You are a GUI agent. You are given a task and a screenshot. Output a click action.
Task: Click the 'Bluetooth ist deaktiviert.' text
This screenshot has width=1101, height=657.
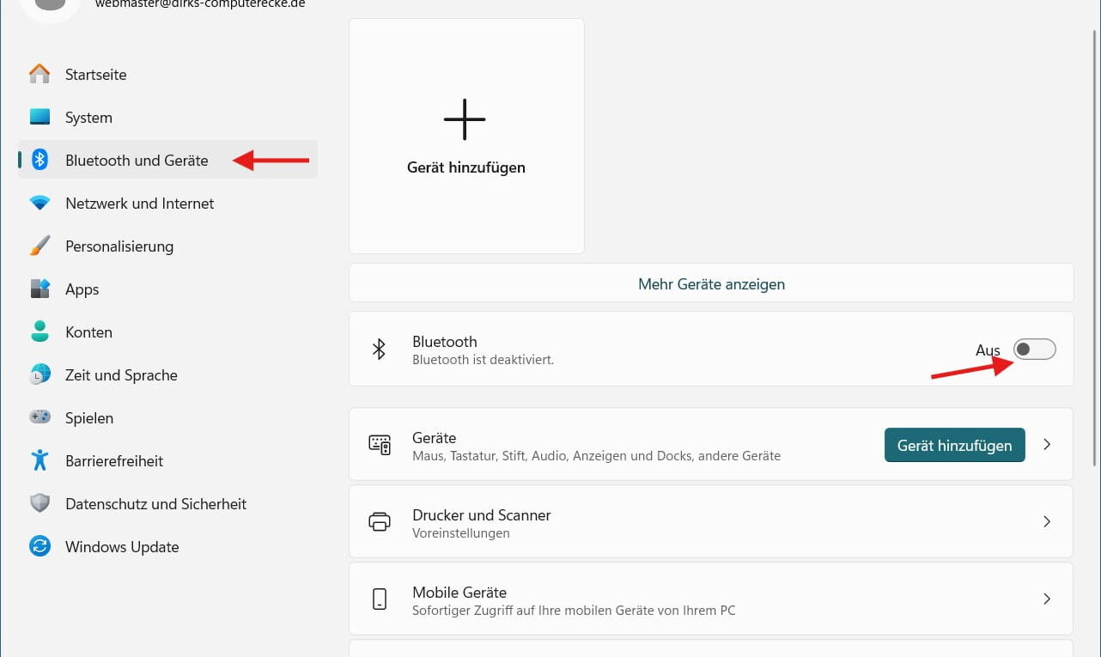(483, 360)
